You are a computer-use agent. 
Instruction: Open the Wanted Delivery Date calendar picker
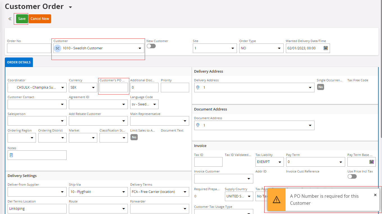326,48
